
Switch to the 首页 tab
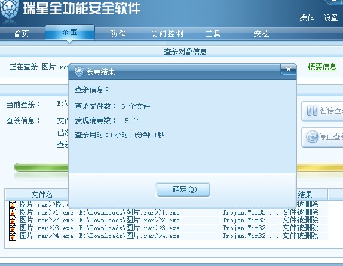coord(21,34)
